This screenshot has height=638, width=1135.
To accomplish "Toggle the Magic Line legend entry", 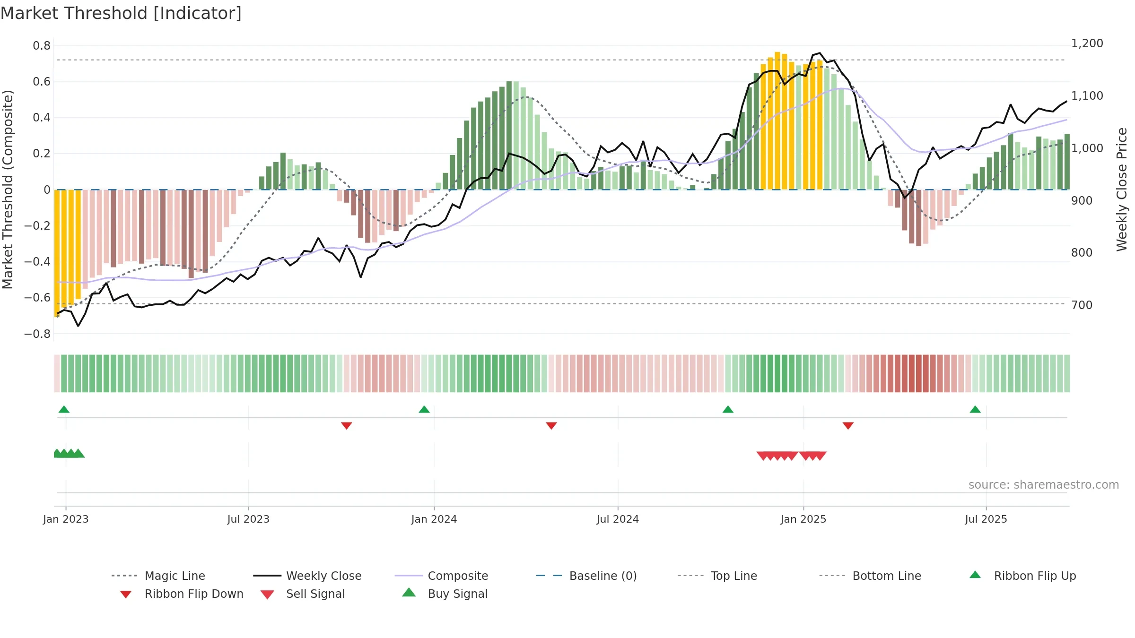I will 158,576.
